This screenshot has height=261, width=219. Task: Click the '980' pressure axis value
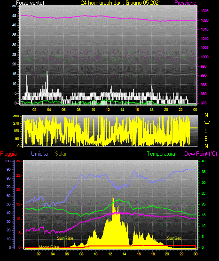[203, 94]
